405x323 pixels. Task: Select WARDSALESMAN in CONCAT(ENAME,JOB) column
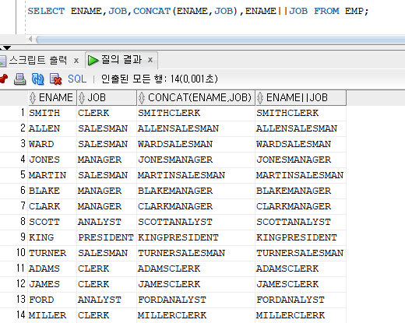coord(195,144)
